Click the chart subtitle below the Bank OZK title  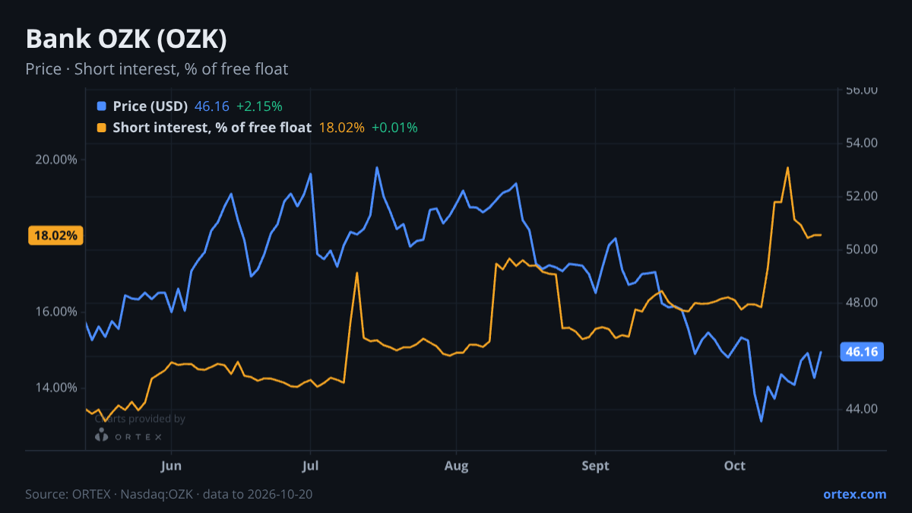157,69
